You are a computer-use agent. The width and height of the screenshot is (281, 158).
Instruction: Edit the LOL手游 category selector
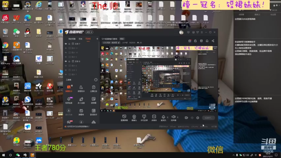pos(111,42)
